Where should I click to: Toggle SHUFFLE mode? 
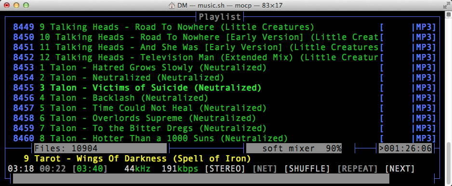[306, 169]
